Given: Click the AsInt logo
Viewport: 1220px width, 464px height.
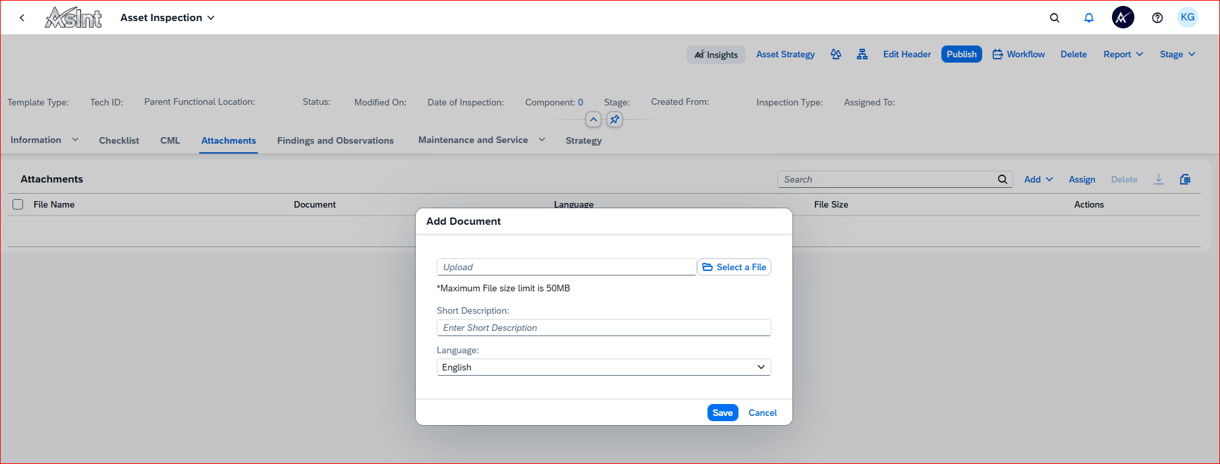Looking at the screenshot, I should pos(73,17).
